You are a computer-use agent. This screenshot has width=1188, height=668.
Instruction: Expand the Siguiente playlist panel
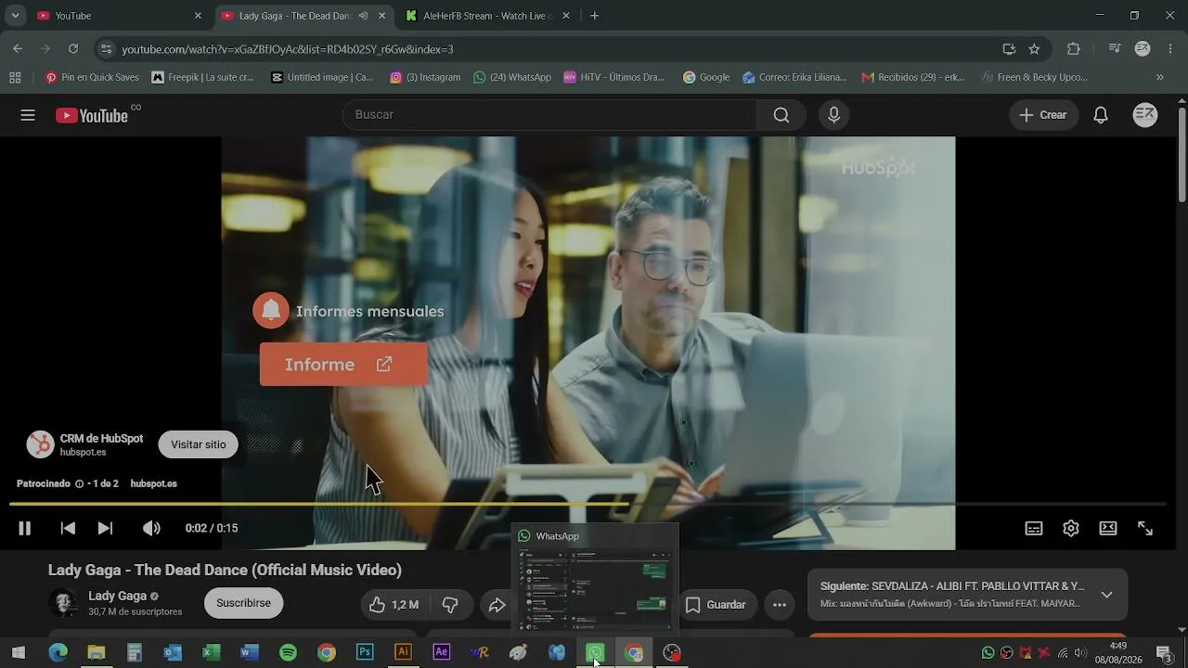[1106, 595]
